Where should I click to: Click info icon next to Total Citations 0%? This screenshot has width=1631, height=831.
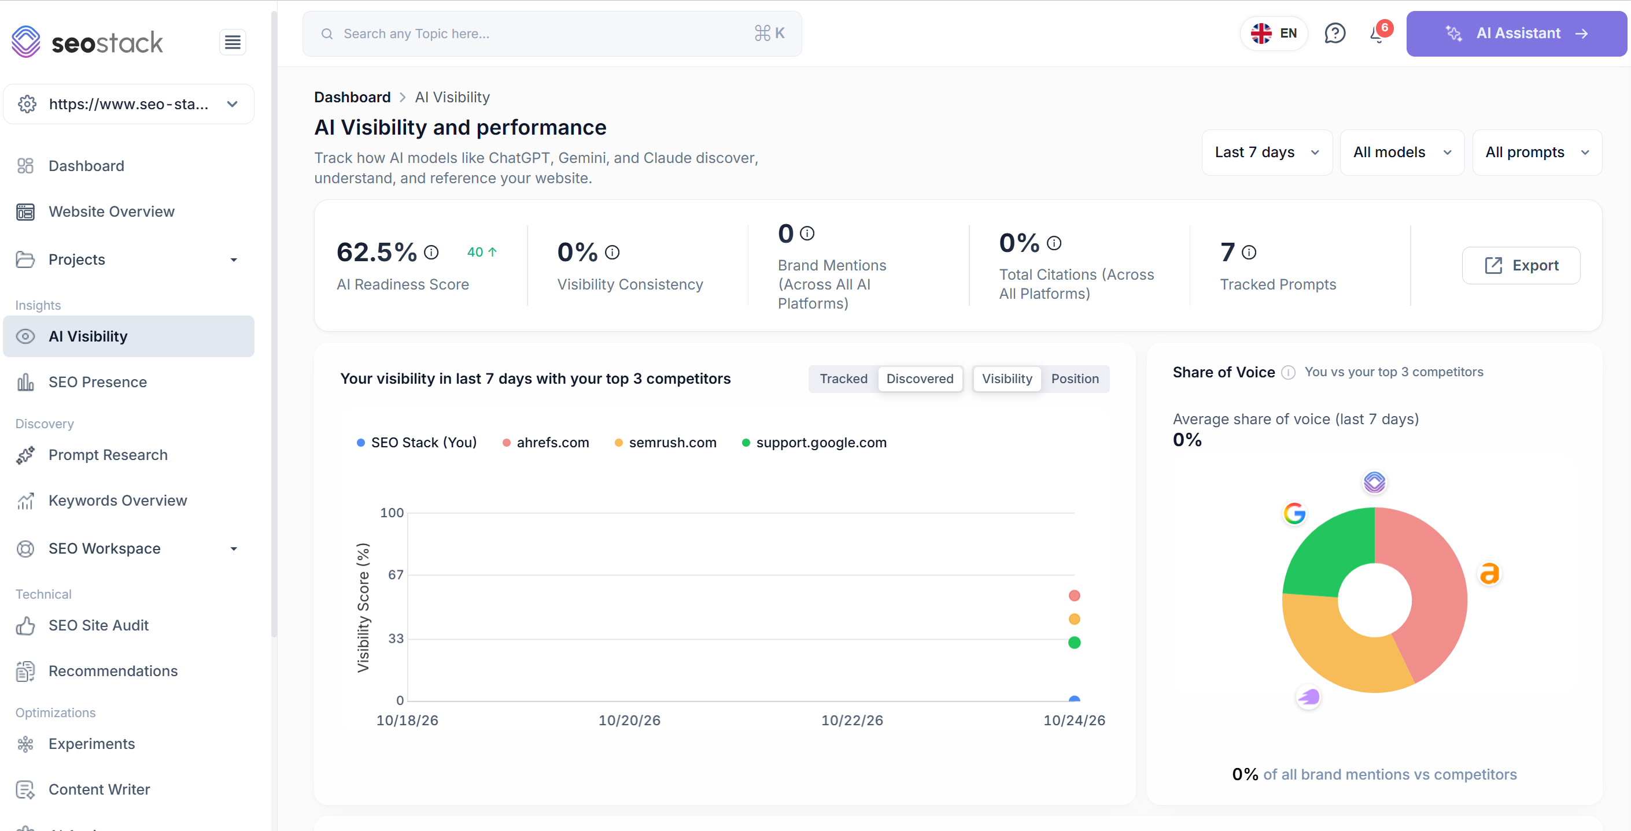pyautogui.click(x=1054, y=243)
